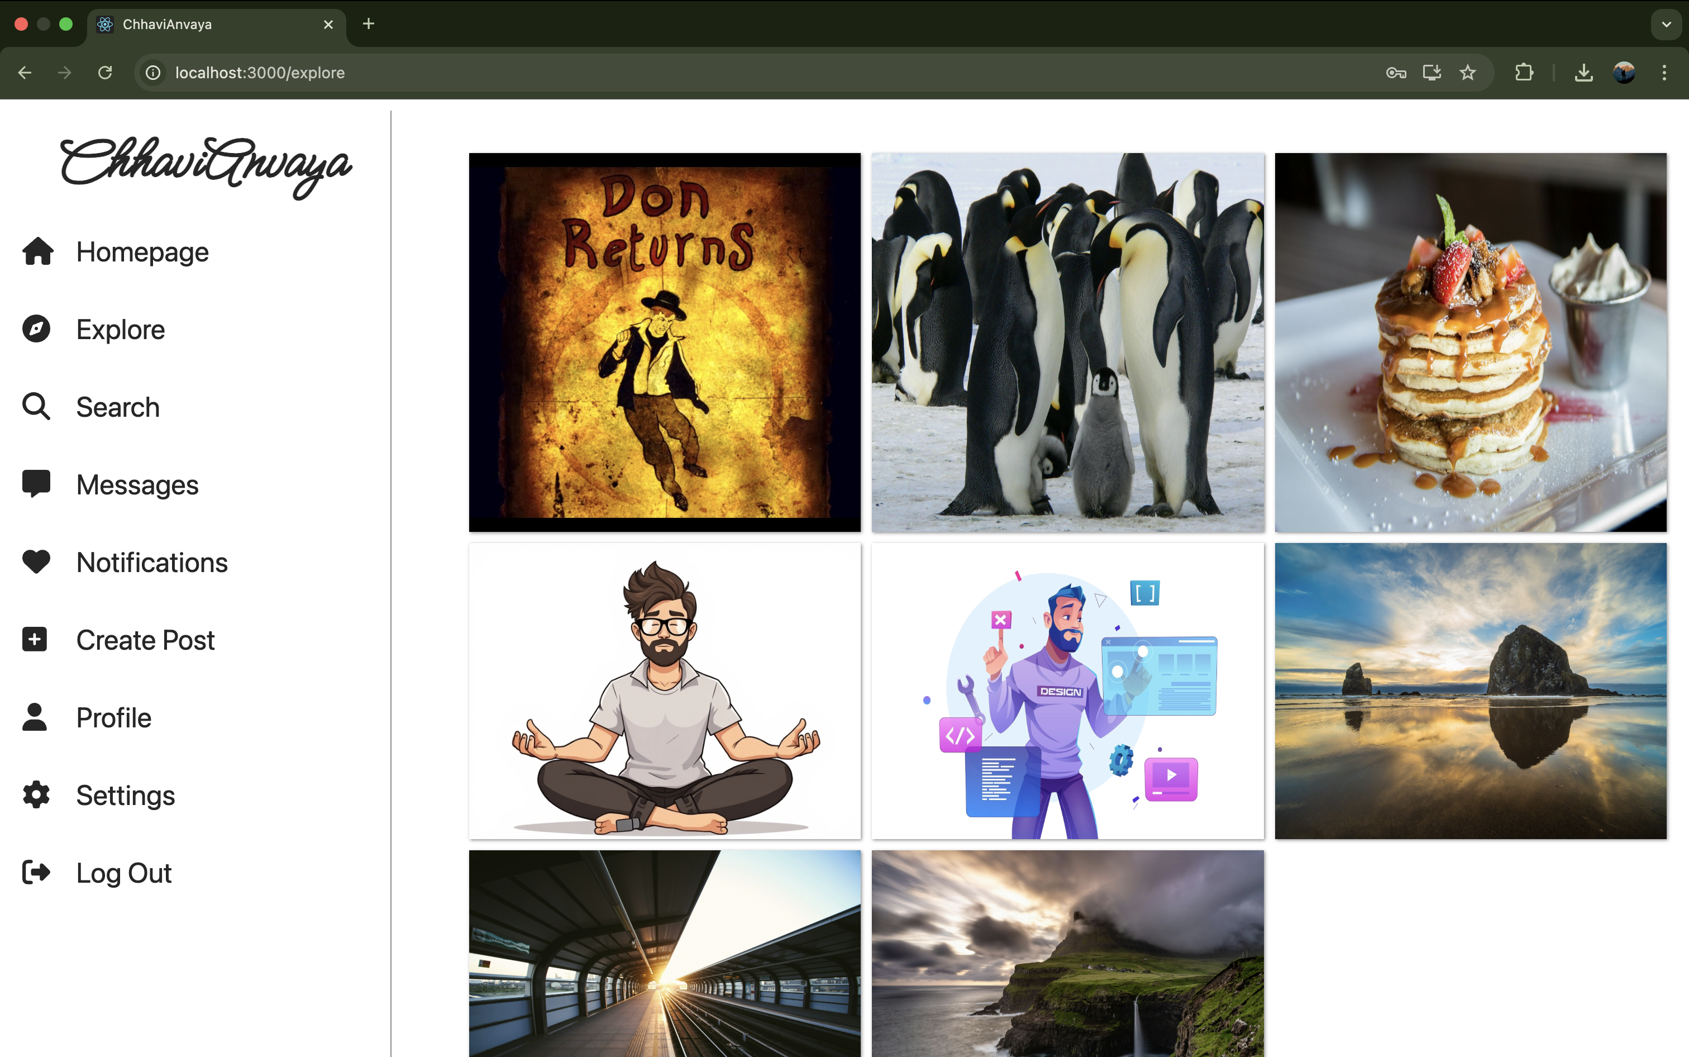Click the Notifications heart icon
Image resolution: width=1689 pixels, height=1057 pixels.
36,562
